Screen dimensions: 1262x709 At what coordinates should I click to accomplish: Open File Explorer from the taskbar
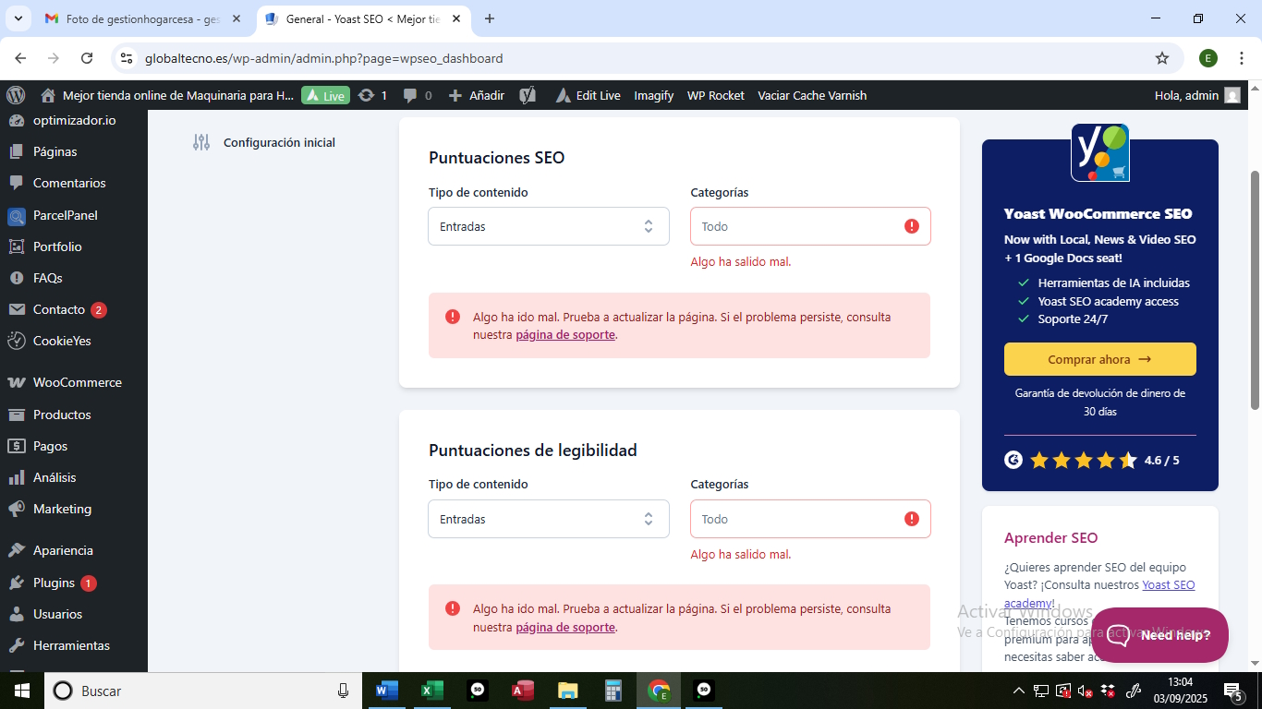(x=568, y=691)
